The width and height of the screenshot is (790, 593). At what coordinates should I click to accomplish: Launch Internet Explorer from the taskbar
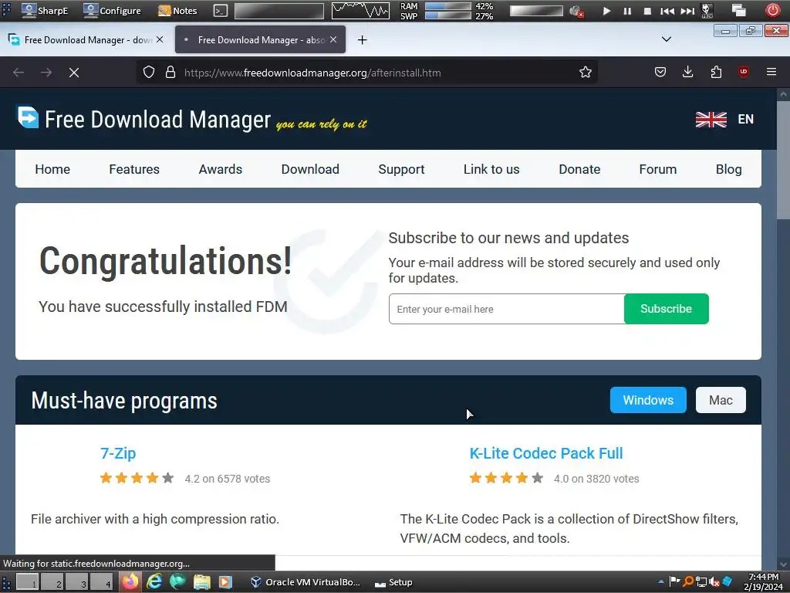154,582
